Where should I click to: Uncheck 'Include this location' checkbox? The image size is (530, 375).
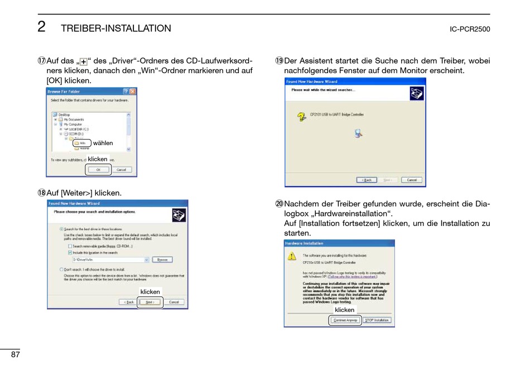click(x=70, y=253)
